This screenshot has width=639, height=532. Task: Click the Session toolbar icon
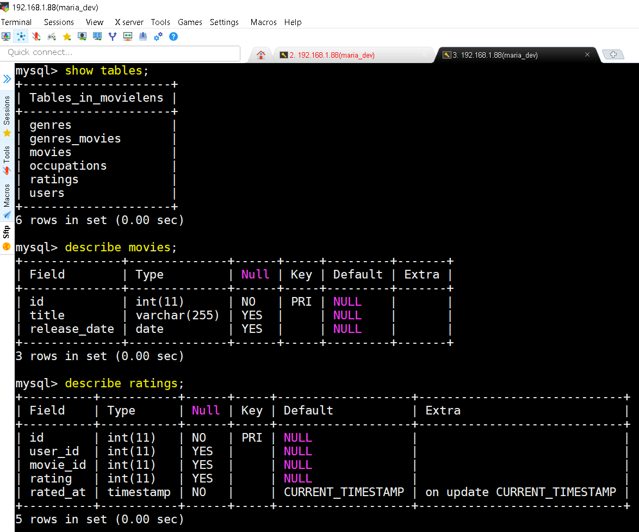click(x=6, y=36)
